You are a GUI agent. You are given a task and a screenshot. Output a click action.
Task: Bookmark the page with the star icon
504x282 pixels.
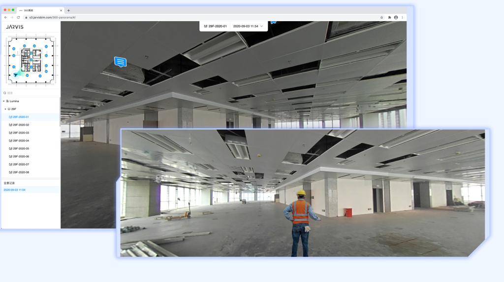[x=381, y=17]
